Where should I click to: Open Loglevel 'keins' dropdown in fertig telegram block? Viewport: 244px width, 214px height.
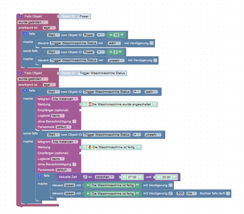coord(58,159)
